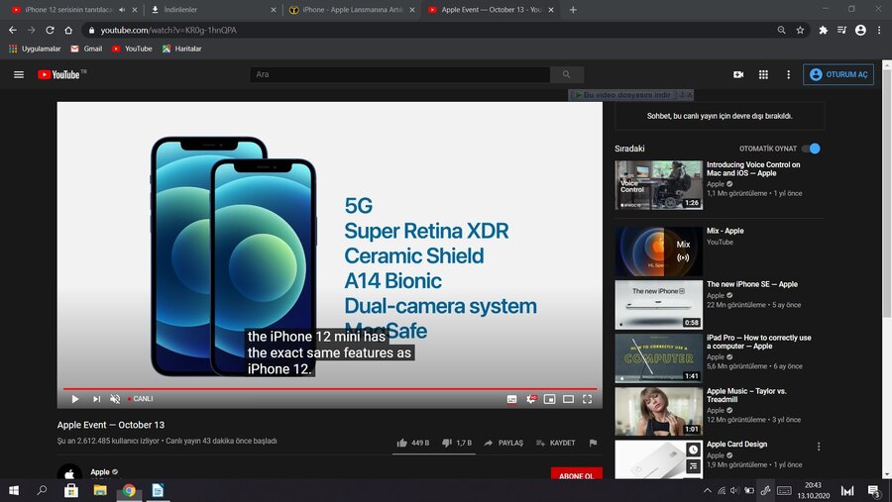
Task: Open the Chrome extensions puzzle icon
Action: click(x=824, y=30)
